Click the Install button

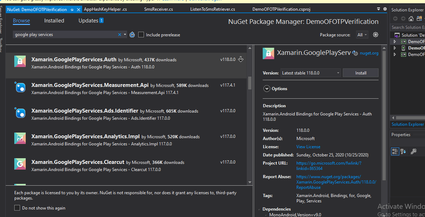click(361, 73)
